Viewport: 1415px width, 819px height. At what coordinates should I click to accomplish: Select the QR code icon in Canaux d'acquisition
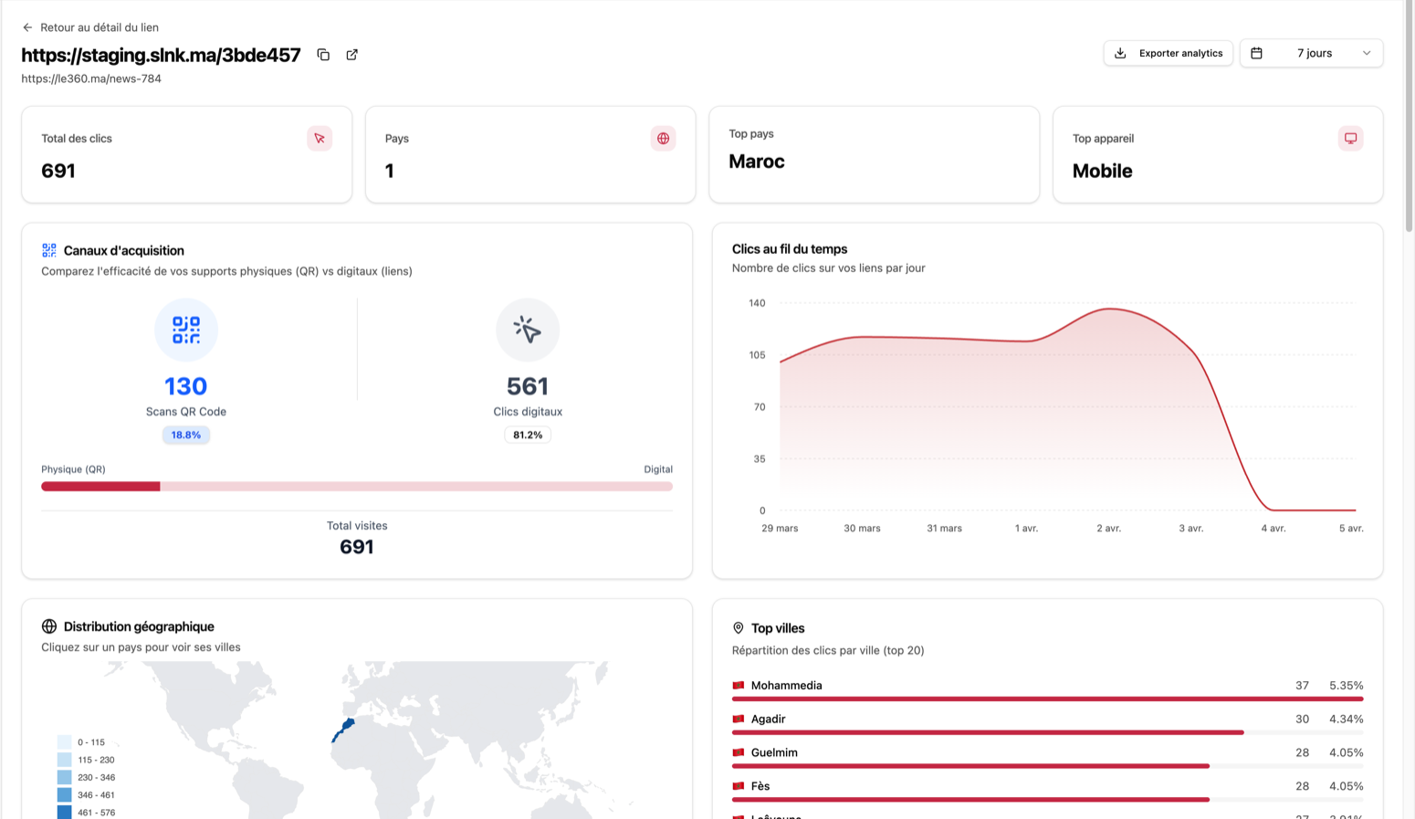(185, 330)
